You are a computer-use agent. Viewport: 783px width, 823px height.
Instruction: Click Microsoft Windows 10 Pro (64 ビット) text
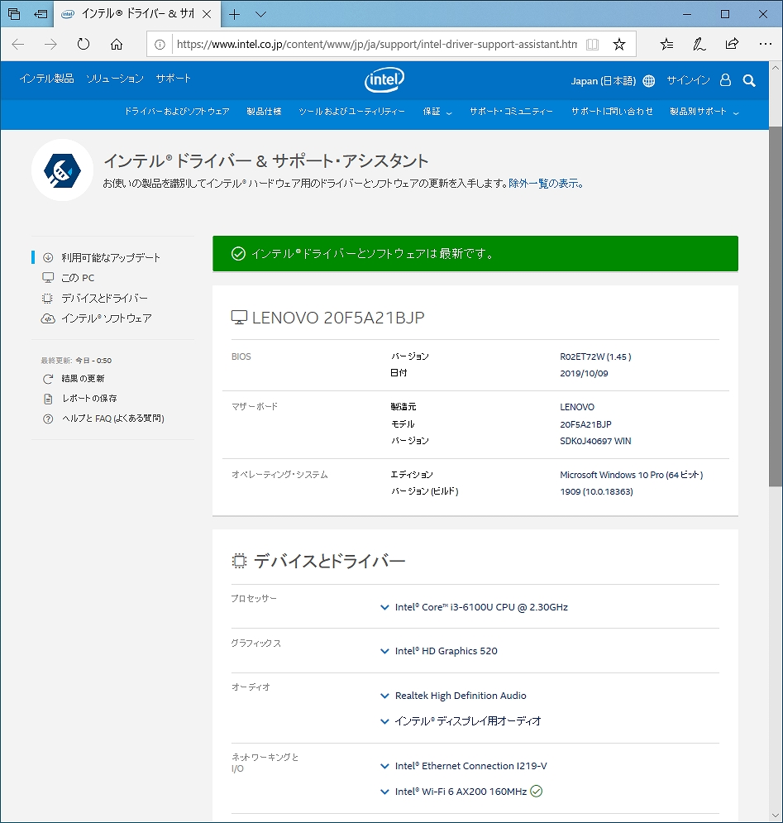pos(632,475)
